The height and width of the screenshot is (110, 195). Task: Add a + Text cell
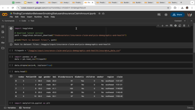pyautogui.click(x=31, y=21)
